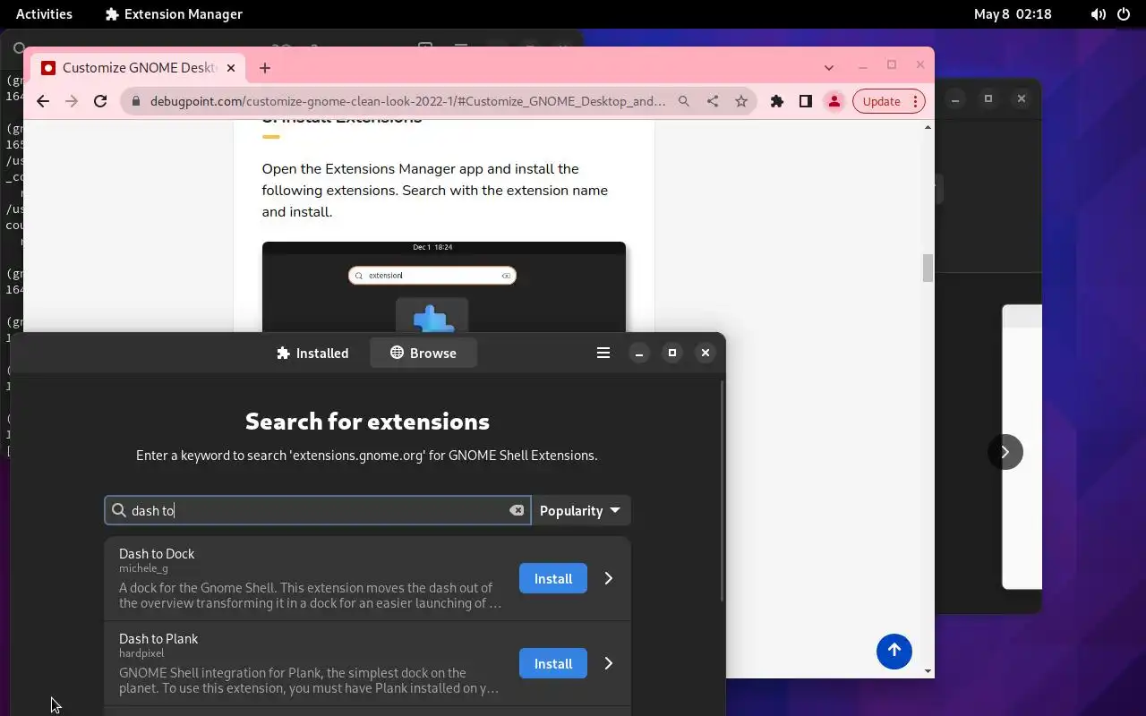Click the Chrome page scrollbar thumb
Image resolution: width=1146 pixels, height=716 pixels.
click(x=928, y=268)
